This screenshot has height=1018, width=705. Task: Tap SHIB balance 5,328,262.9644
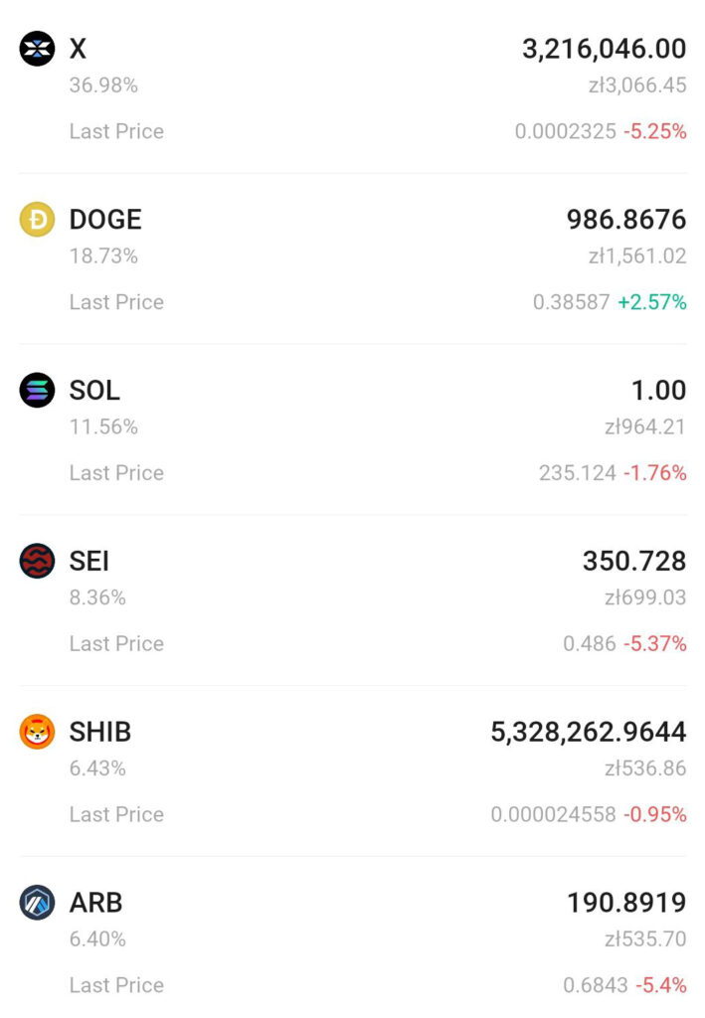pyautogui.click(x=588, y=732)
